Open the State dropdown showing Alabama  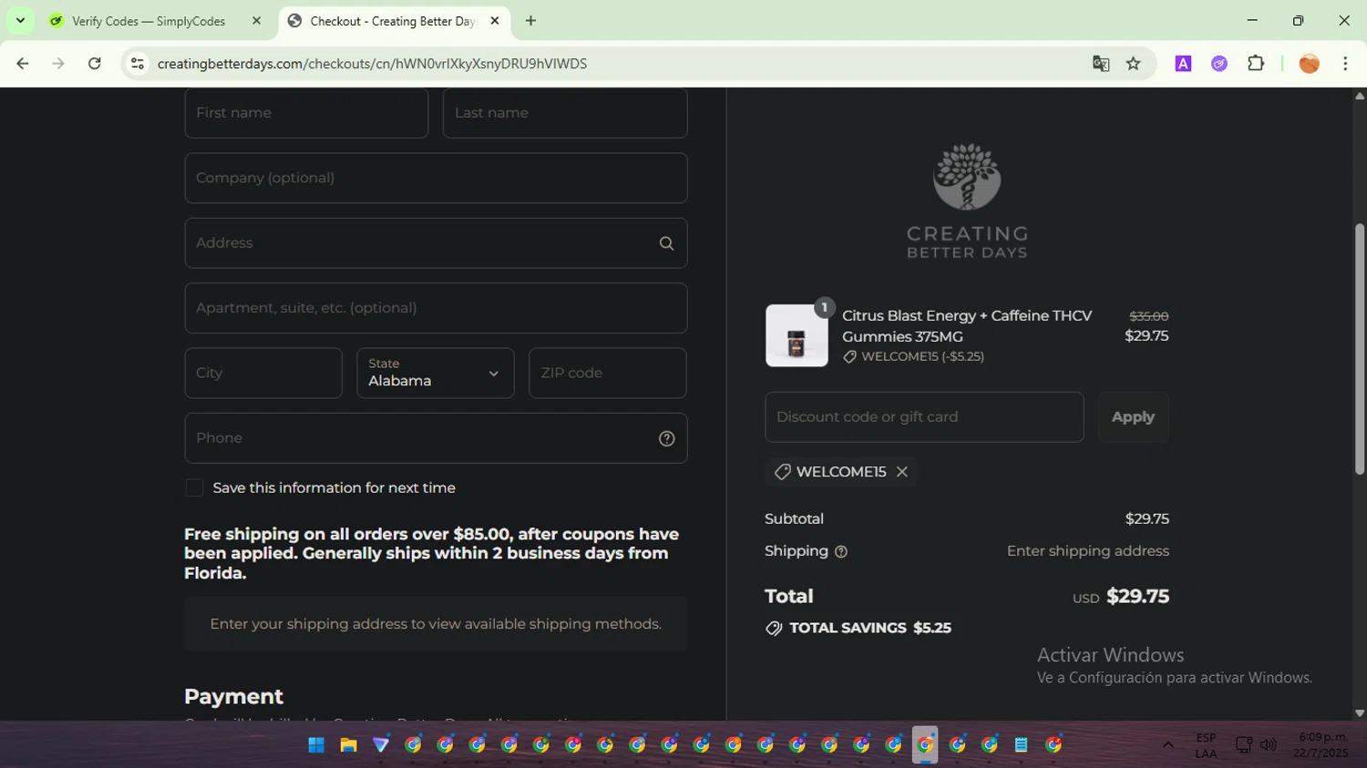[x=436, y=373]
